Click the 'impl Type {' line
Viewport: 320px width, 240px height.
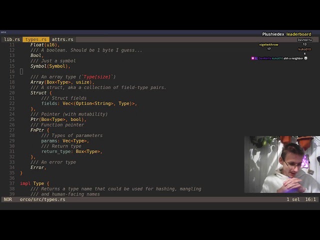34,183
